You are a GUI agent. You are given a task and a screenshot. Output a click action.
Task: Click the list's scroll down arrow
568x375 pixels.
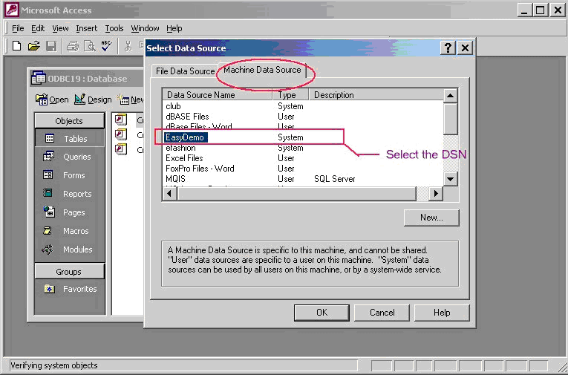[x=450, y=179]
